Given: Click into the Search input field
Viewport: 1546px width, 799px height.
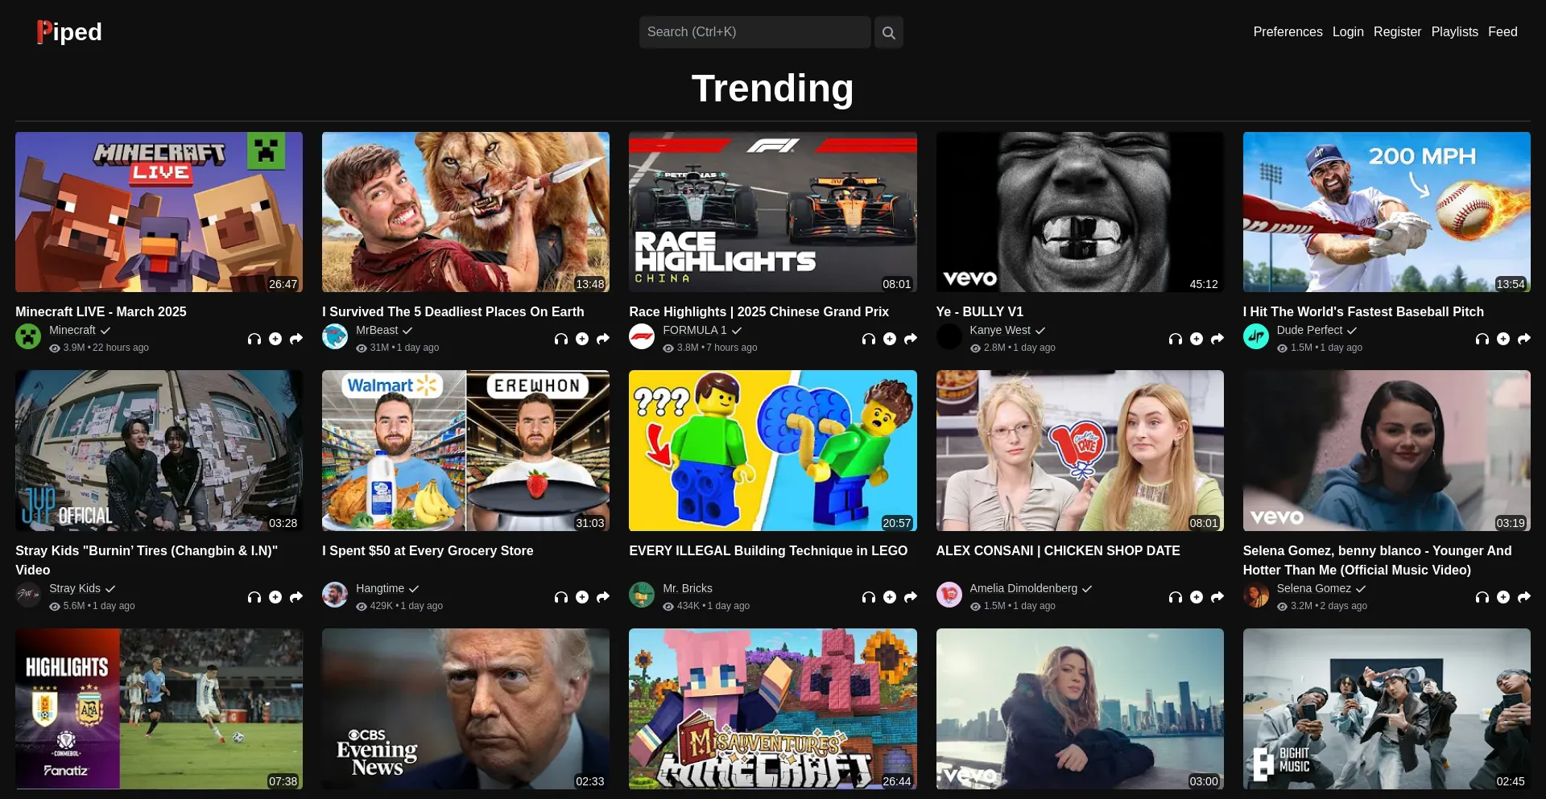Looking at the screenshot, I should 754,32.
